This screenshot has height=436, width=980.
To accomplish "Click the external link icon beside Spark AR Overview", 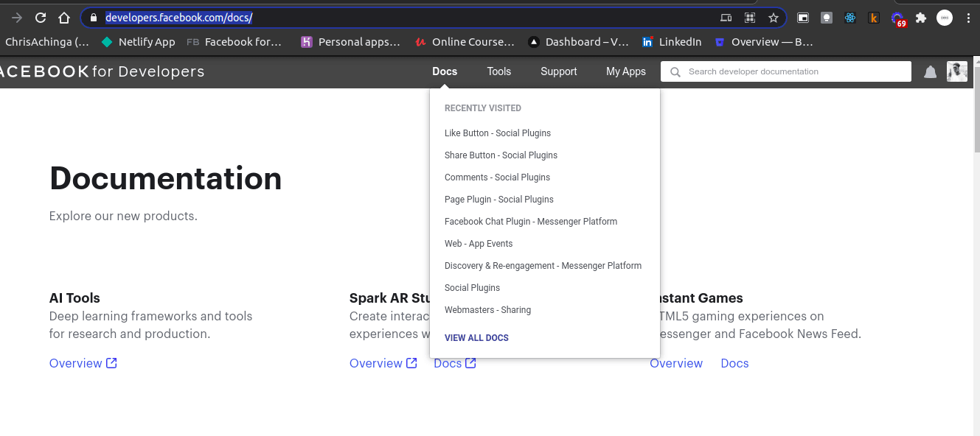I will click(411, 363).
